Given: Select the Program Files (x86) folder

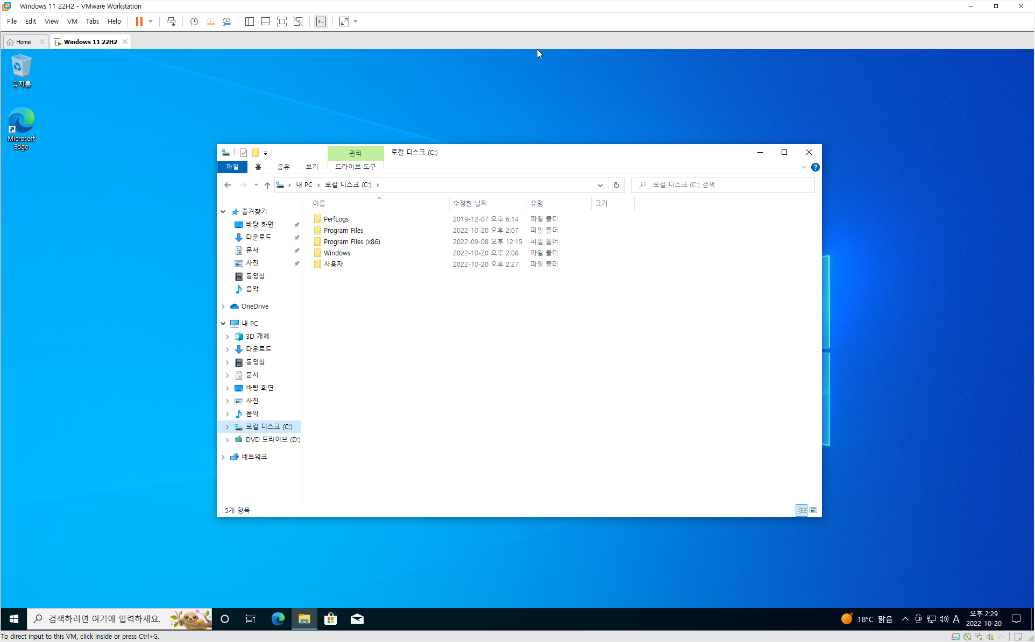Looking at the screenshot, I should 352,242.
